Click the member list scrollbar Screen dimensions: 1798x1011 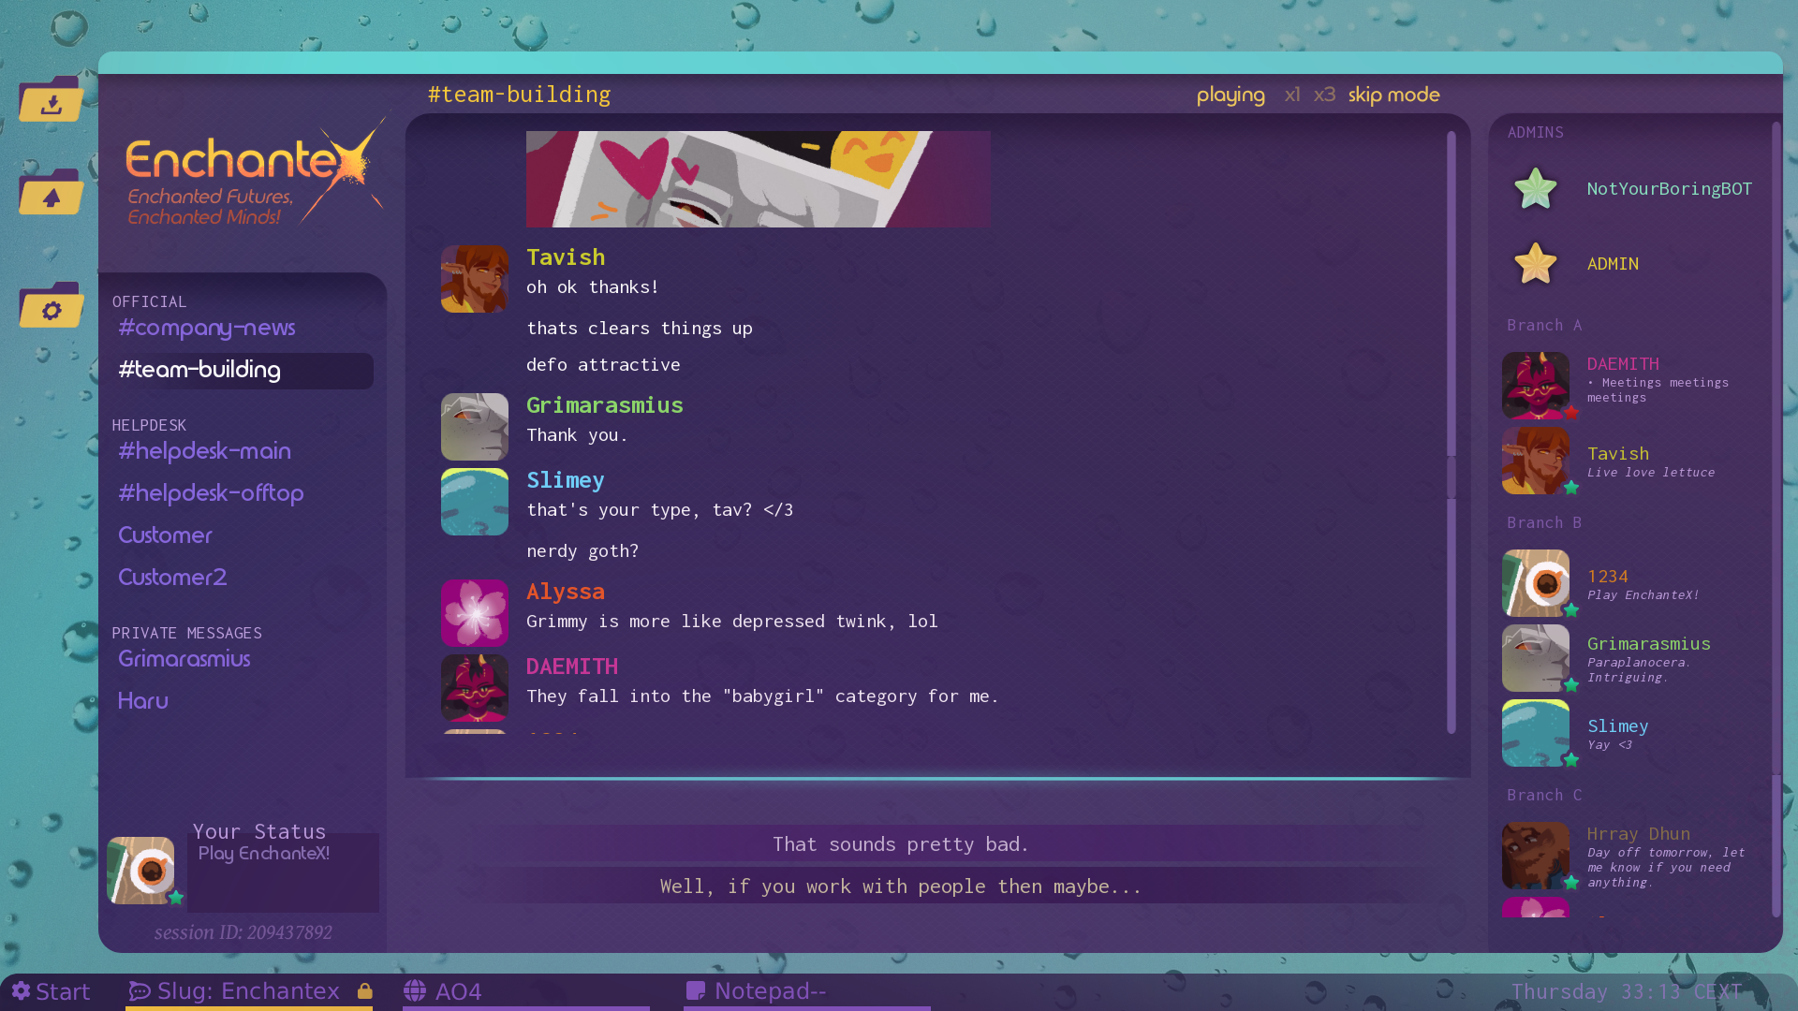pyautogui.click(x=1776, y=520)
